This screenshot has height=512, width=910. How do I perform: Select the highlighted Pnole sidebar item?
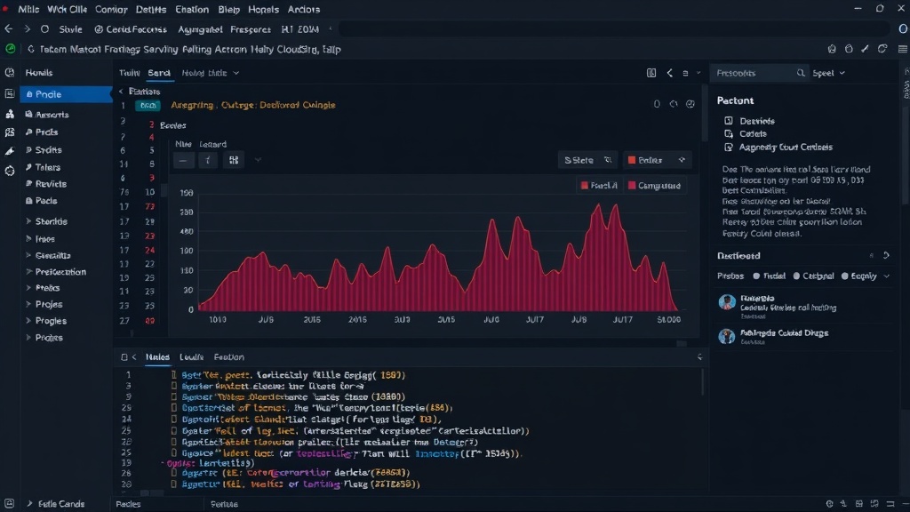pos(66,94)
